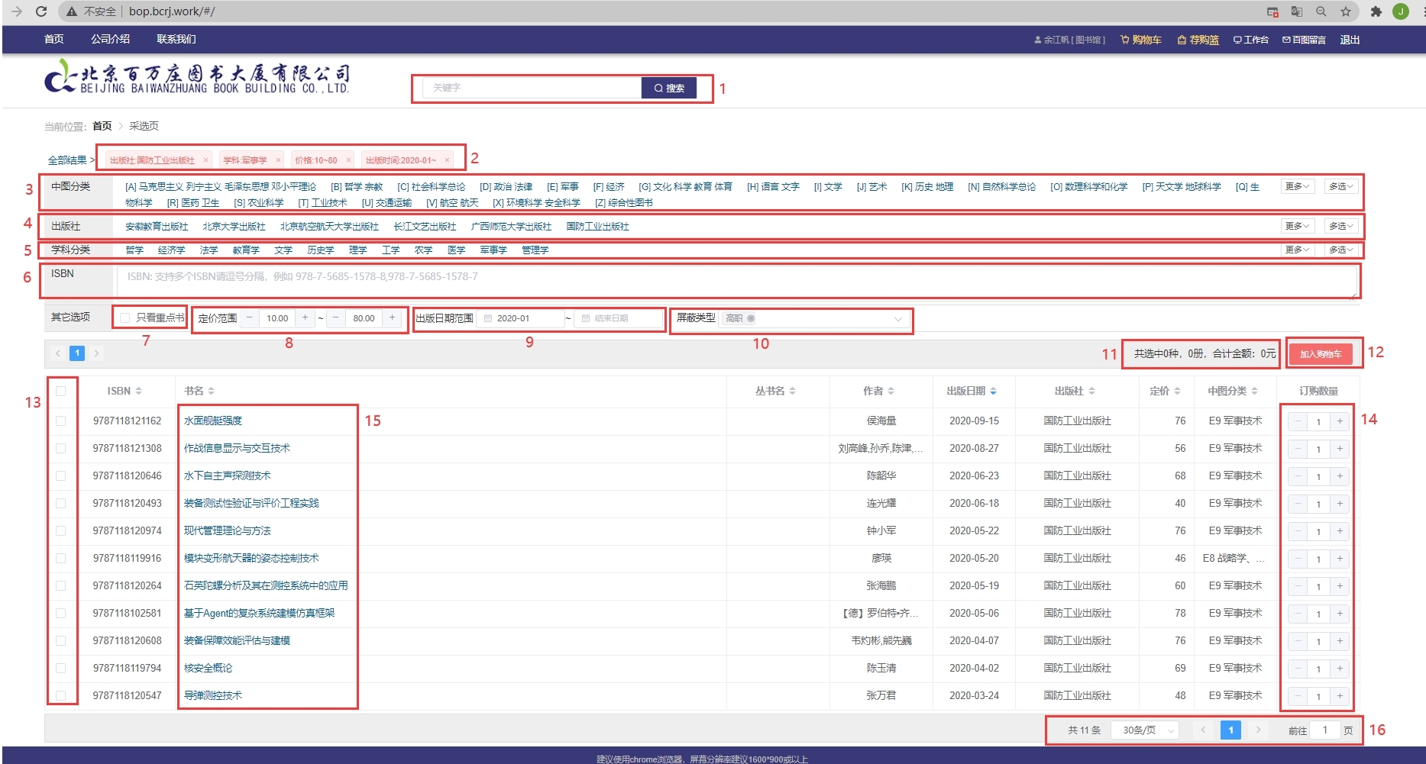This screenshot has height=764, width=1426.
Task: Check the row for 现代管理理论与方法
Action: point(61,530)
